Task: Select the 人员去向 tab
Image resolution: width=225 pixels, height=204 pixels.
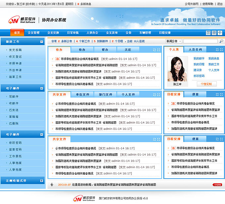Action: coord(195,49)
